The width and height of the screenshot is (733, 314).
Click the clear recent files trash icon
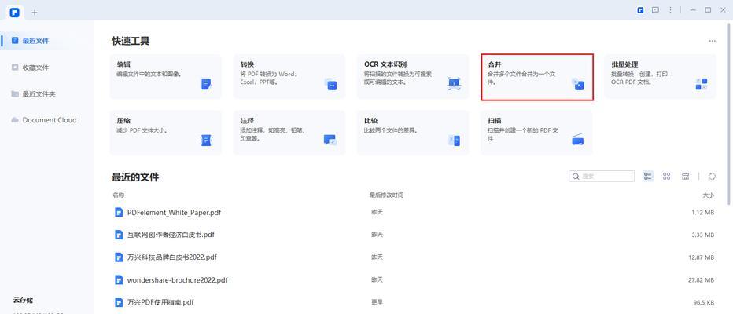pos(685,176)
